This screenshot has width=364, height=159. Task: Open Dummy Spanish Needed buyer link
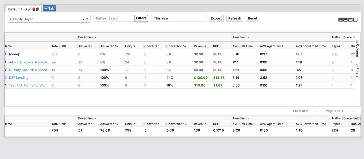(29, 70)
